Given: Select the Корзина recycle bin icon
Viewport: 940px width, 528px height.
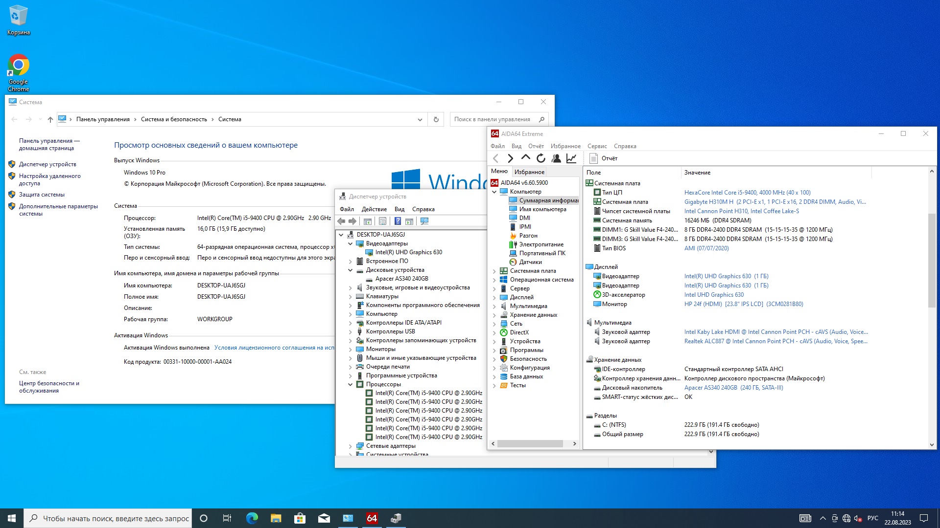Looking at the screenshot, I should point(19,20).
